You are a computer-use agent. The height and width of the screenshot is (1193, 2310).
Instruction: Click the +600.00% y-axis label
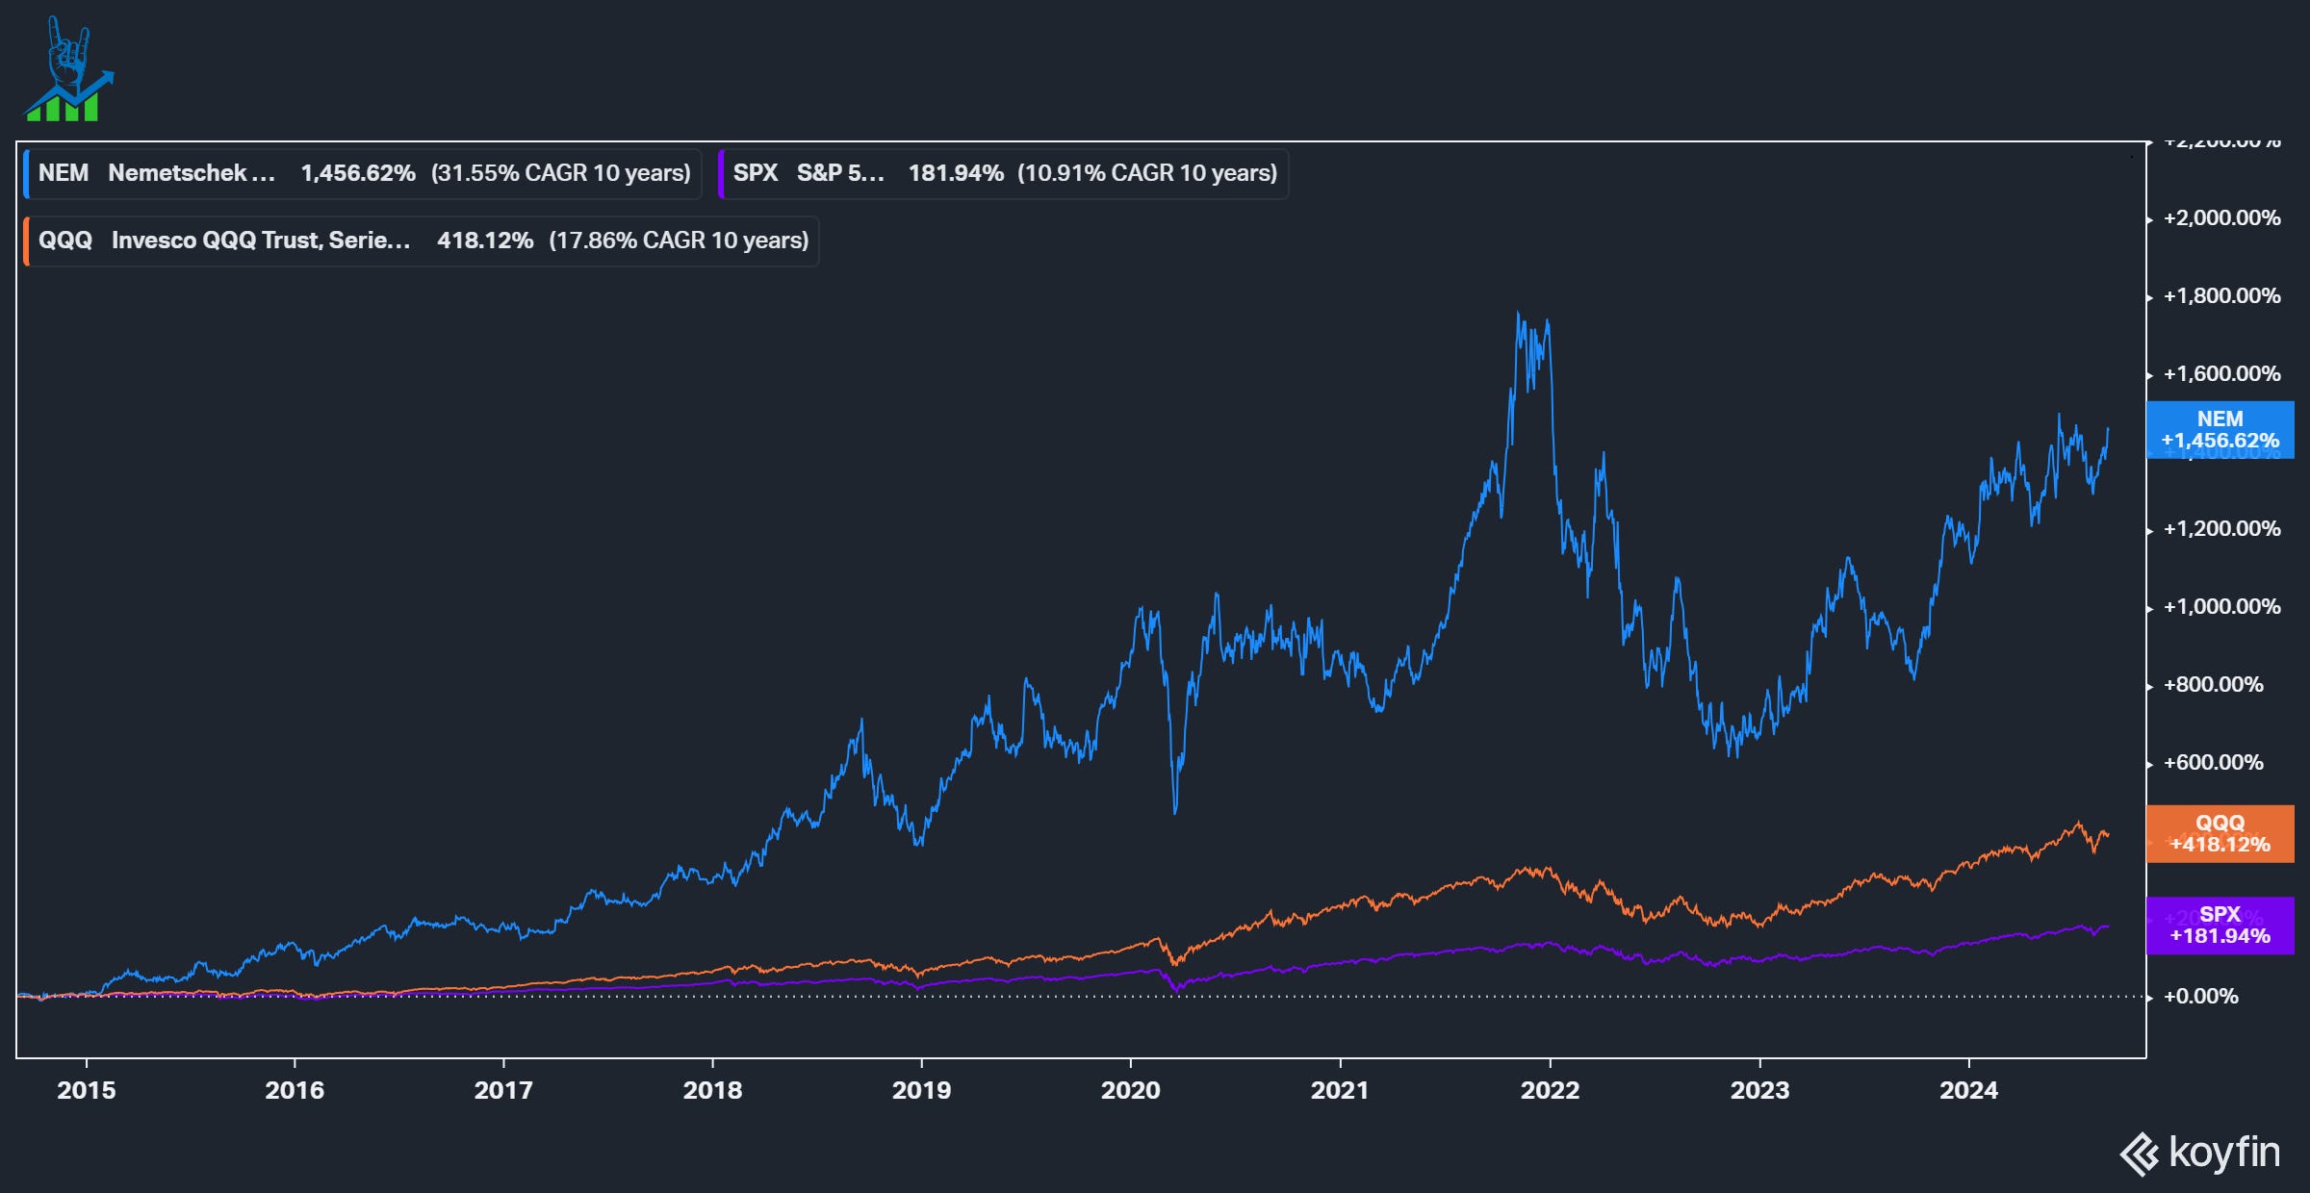tap(2213, 763)
